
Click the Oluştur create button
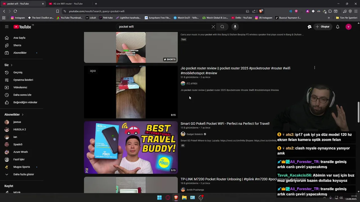(323, 27)
